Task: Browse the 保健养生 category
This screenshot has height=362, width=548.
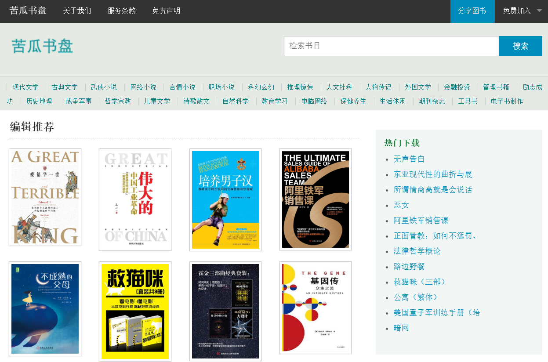Action: click(353, 101)
